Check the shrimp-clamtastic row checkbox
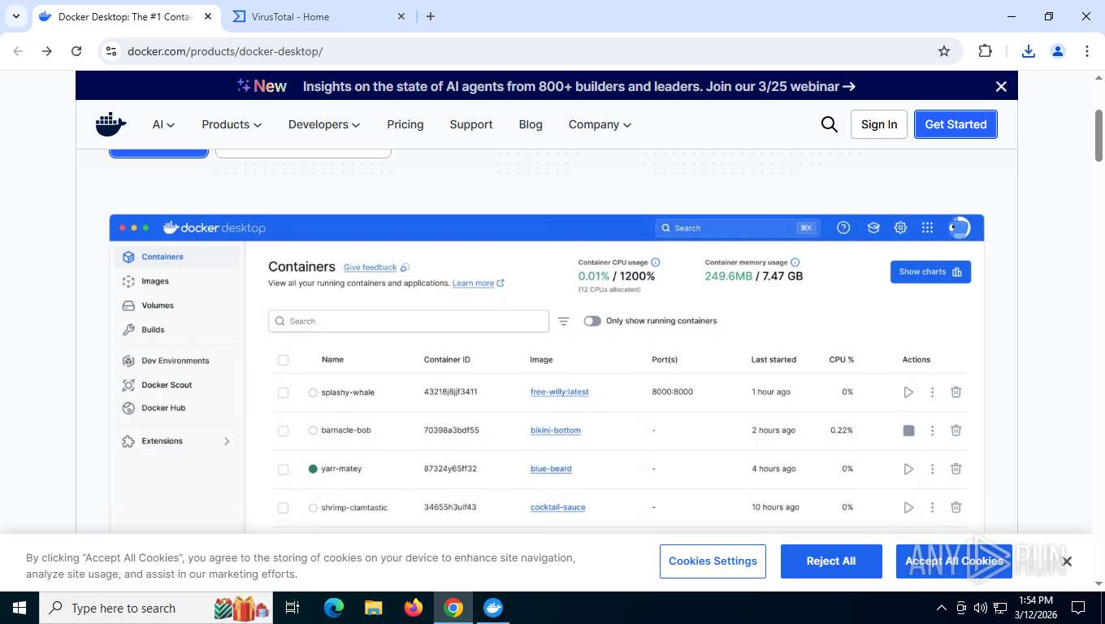The width and height of the screenshot is (1105, 624). (x=283, y=508)
